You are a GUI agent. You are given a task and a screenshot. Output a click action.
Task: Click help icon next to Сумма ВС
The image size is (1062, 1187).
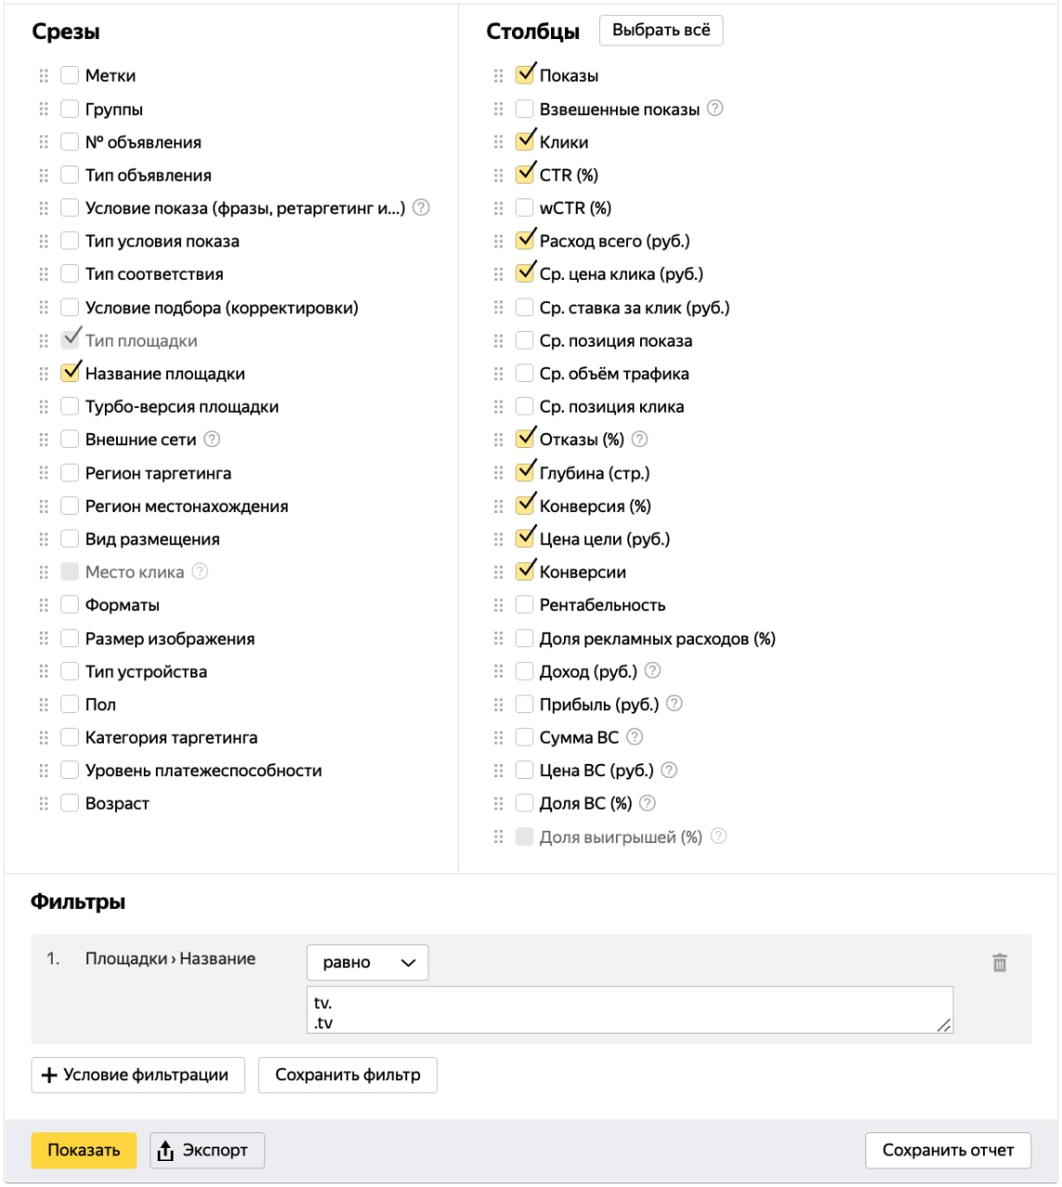pos(634,737)
